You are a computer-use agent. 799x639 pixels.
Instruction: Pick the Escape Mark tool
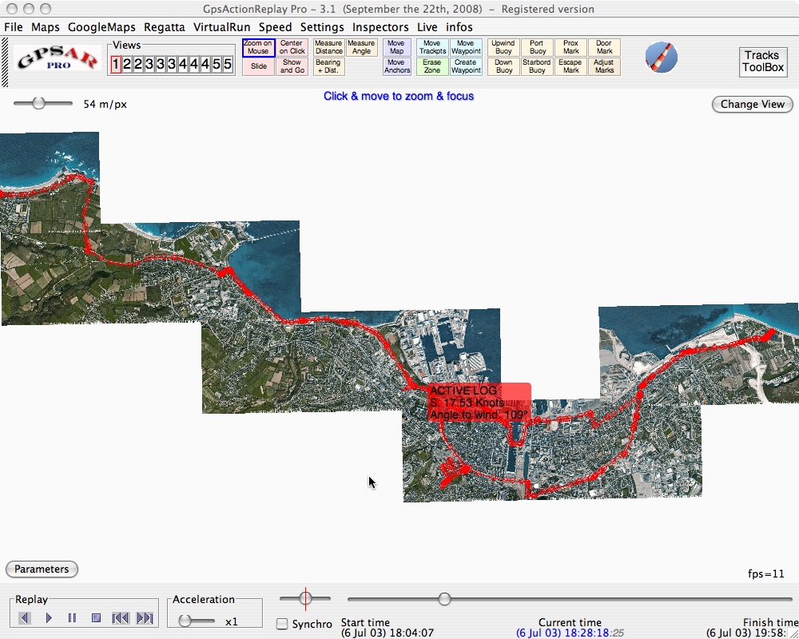pyautogui.click(x=570, y=67)
